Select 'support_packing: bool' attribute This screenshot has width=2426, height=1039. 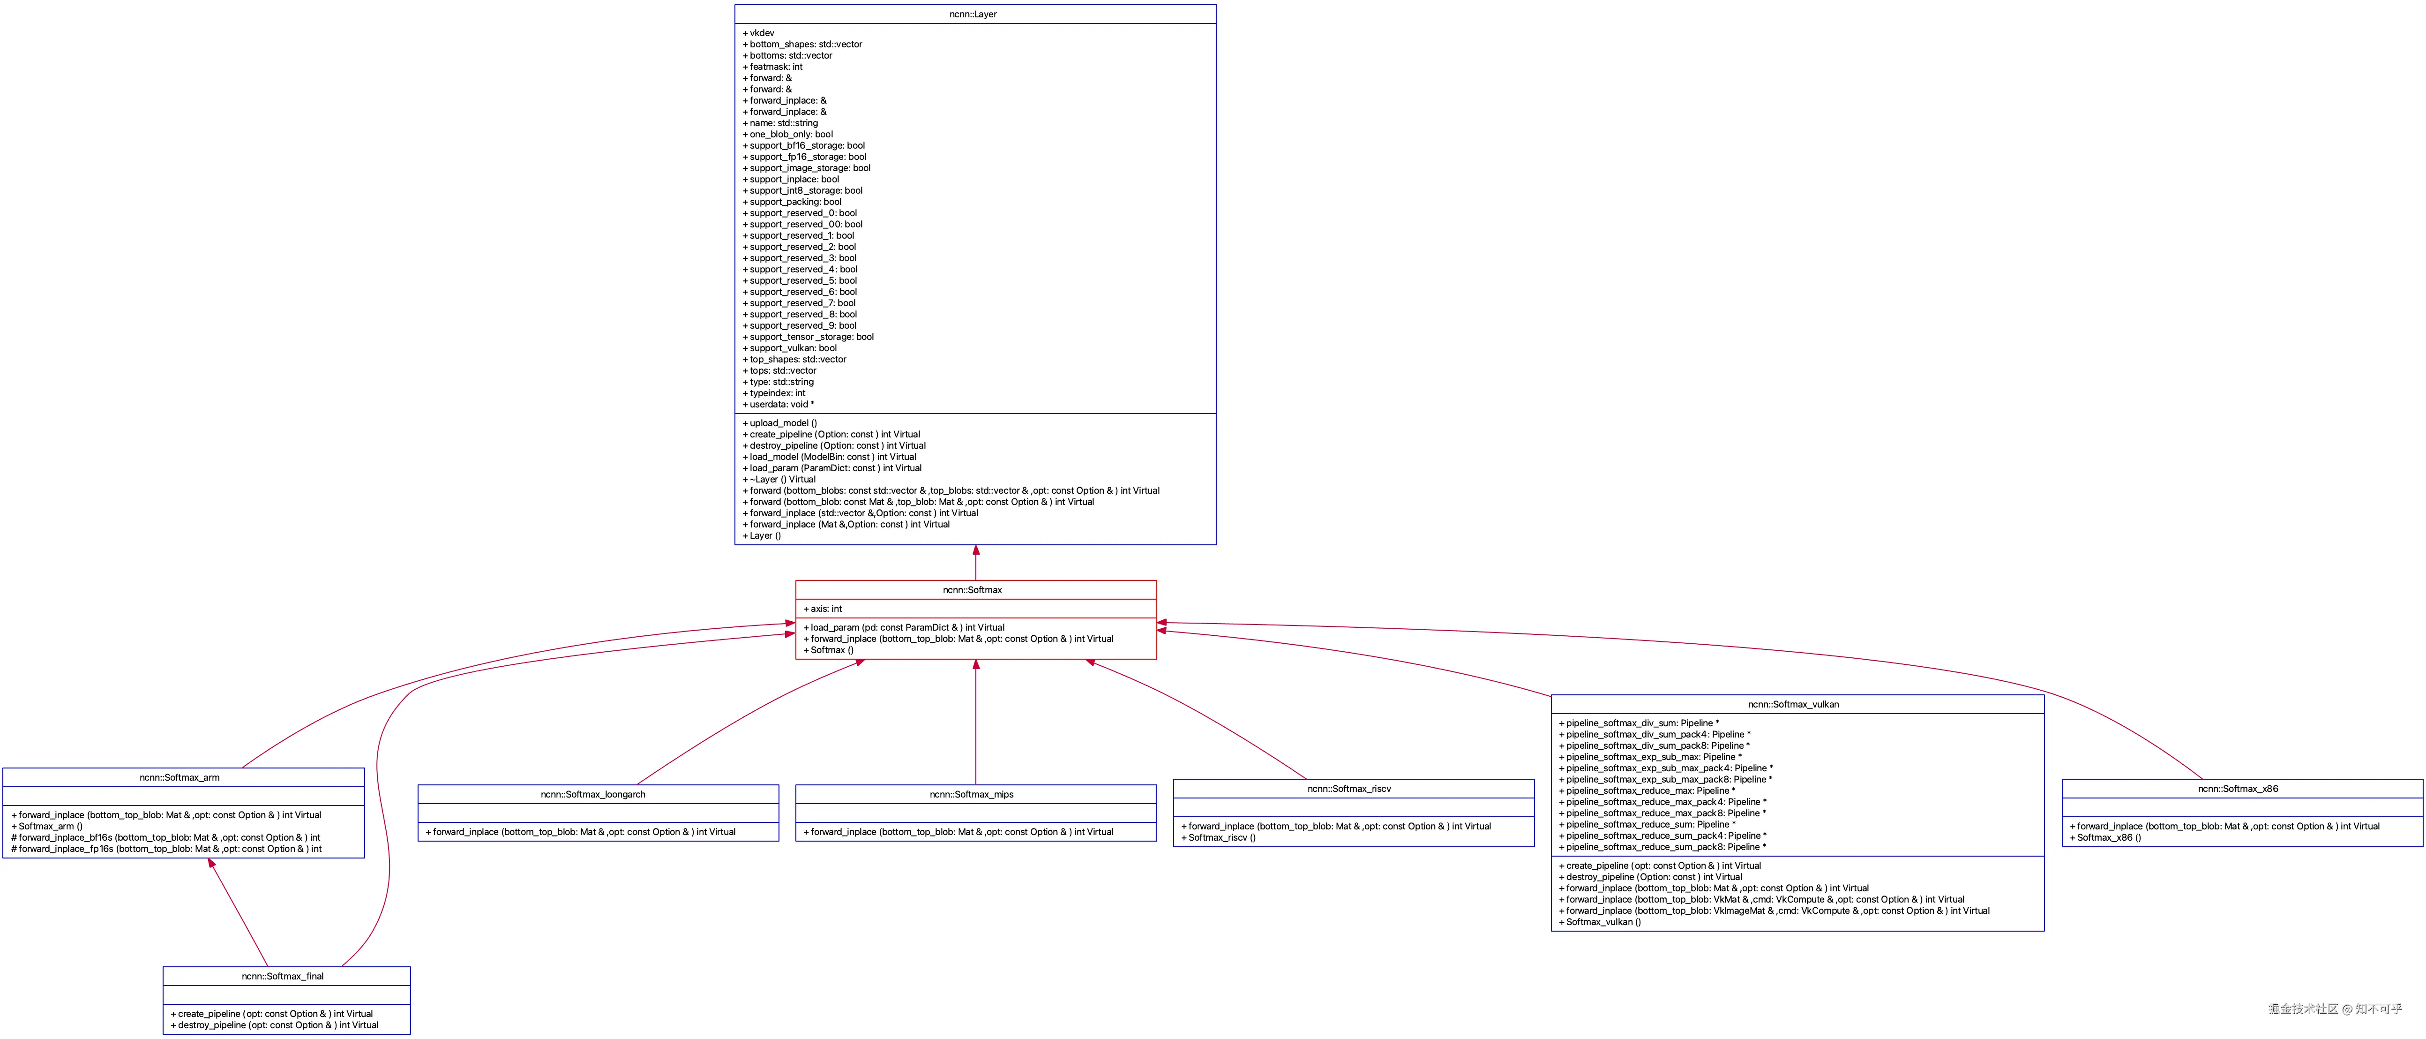pyautogui.click(x=792, y=202)
